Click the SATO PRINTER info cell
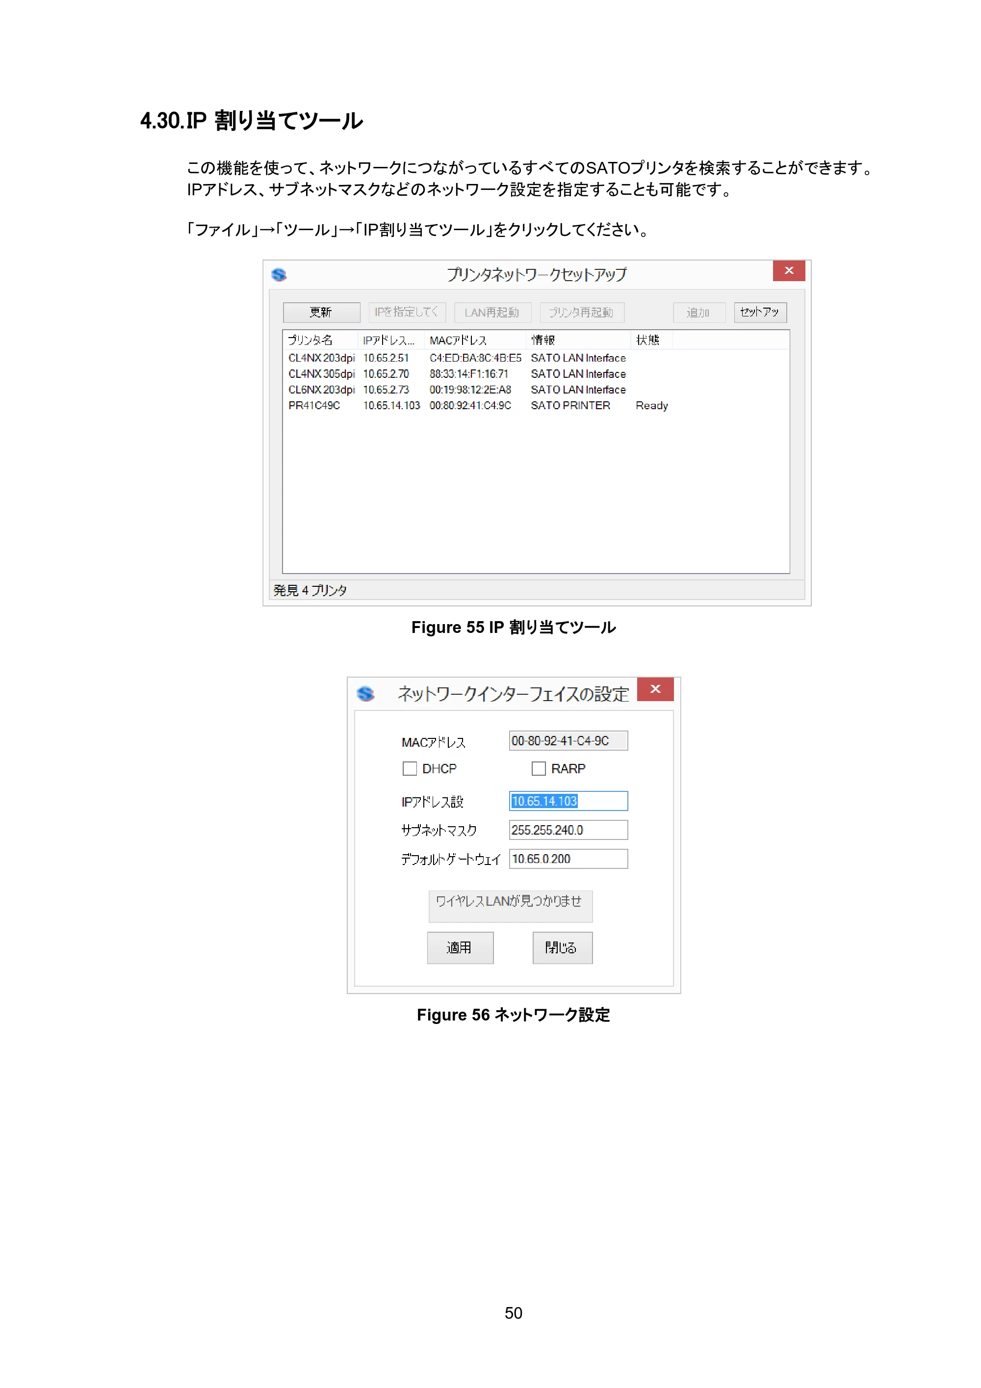Screen dimensions: 981x1388 pos(570,406)
